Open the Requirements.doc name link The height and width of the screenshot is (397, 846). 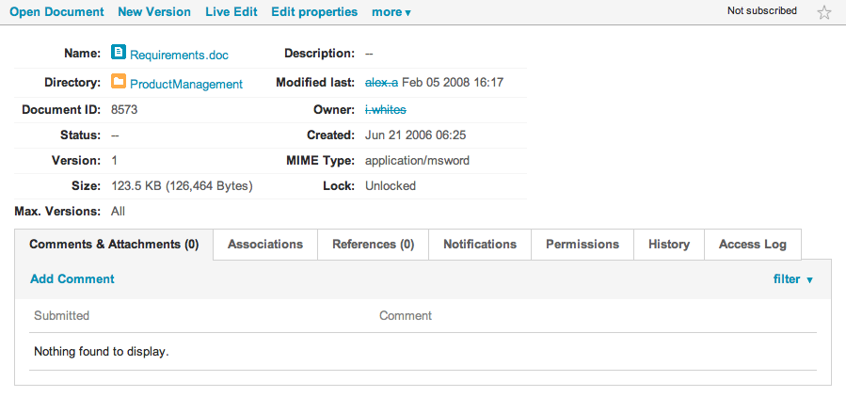(x=179, y=55)
